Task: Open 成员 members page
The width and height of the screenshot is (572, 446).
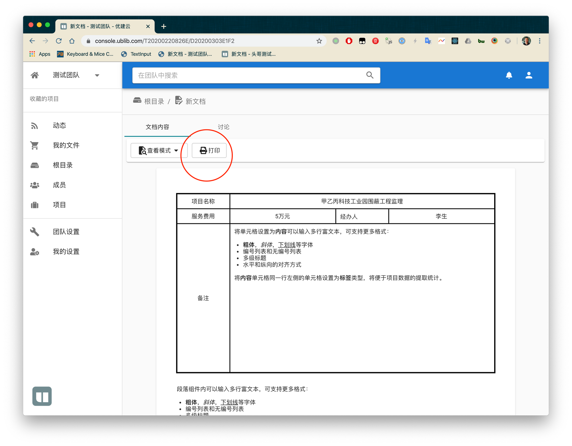Action: click(x=59, y=185)
